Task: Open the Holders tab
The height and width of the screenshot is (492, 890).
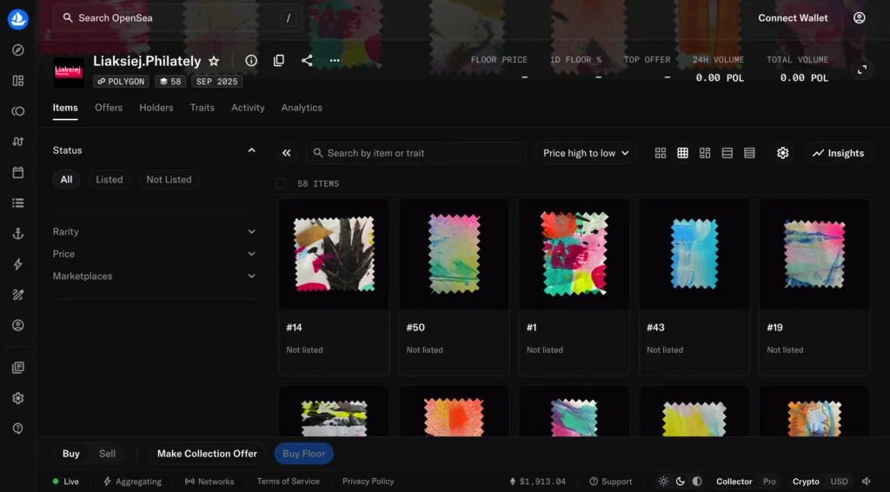Action: pyautogui.click(x=156, y=107)
